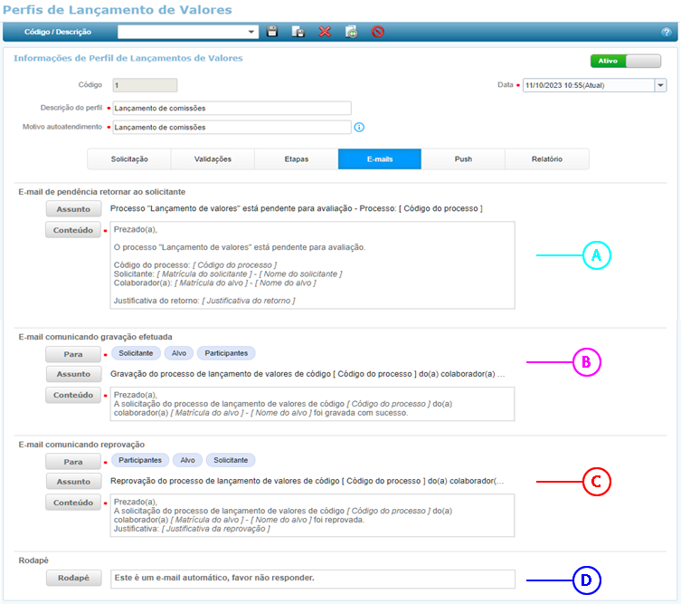Go to the Etapas tab
Screen dimensions: 681x604
[297, 158]
